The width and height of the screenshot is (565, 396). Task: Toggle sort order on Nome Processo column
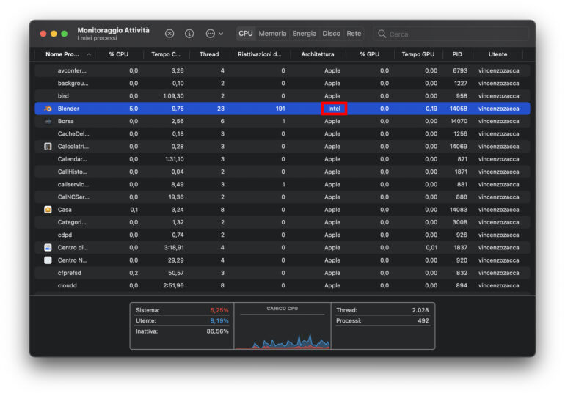pyautogui.click(x=66, y=54)
